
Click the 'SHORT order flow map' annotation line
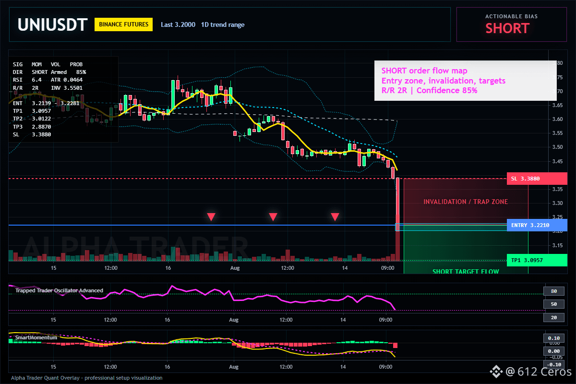point(424,71)
